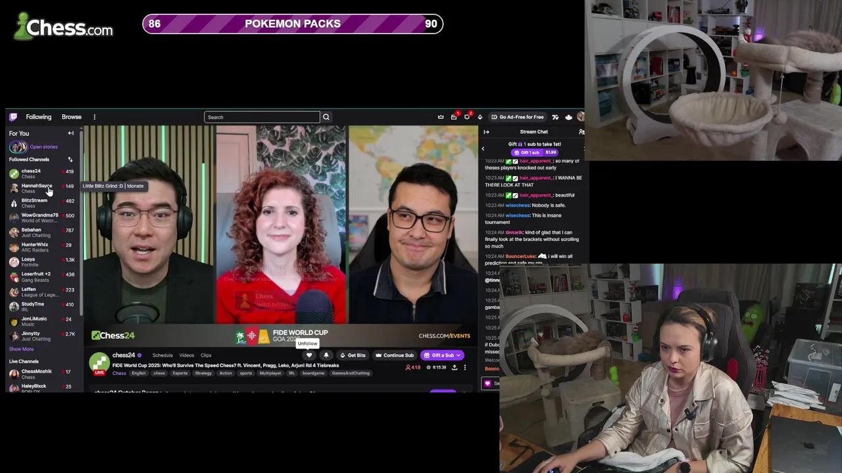Click previous arrow in gift leaderboard
842x473 pixels.
click(483, 148)
